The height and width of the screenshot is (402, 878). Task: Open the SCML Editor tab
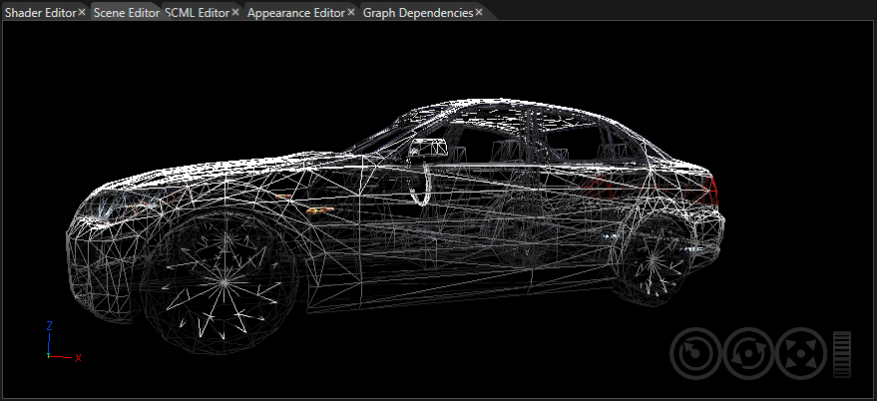coord(198,13)
